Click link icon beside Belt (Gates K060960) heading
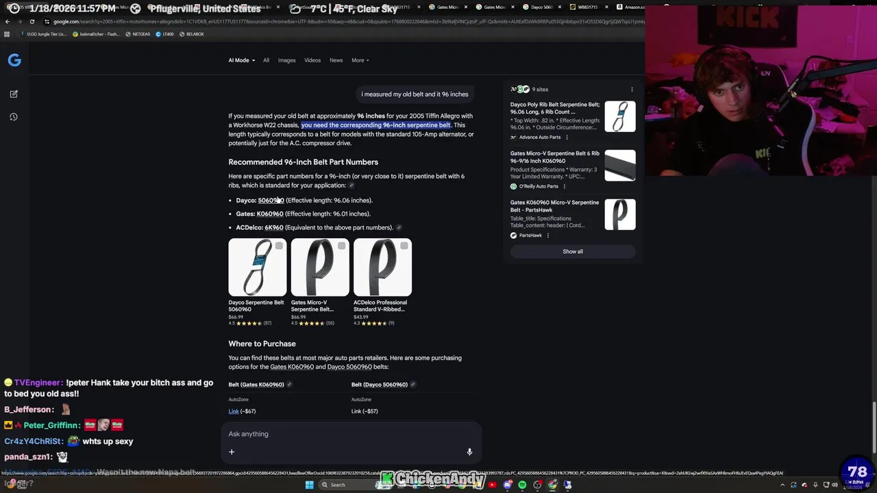 pos(289,385)
